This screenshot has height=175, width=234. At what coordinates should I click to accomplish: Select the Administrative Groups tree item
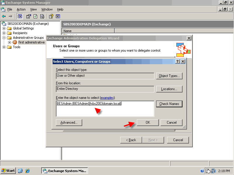pyautogui.click(x=28, y=38)
